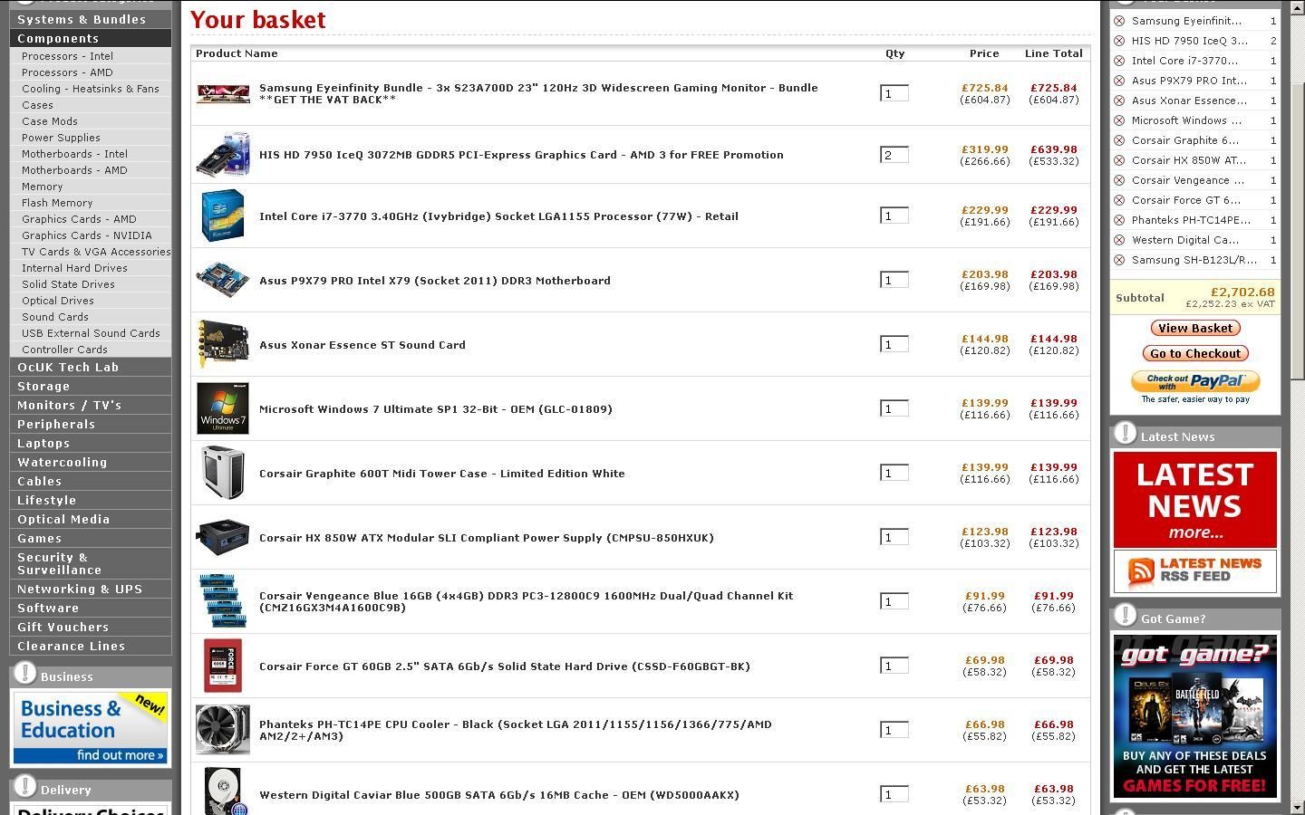Remove Corsair Graphite from sidebar basket

[1119, 140]
